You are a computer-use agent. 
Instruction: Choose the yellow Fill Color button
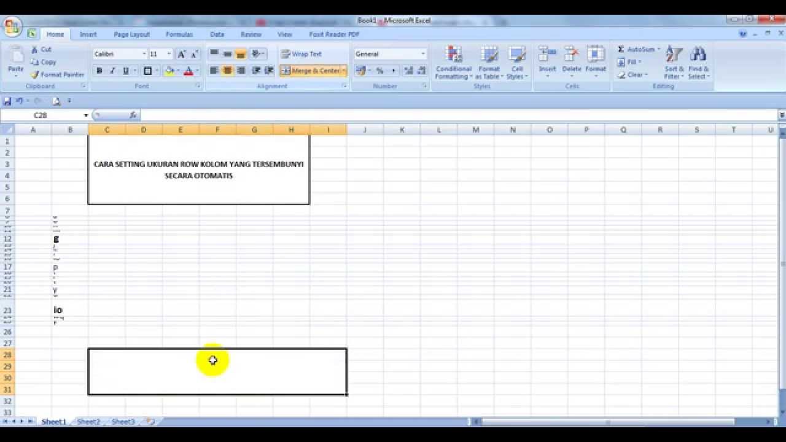point(169,71)
